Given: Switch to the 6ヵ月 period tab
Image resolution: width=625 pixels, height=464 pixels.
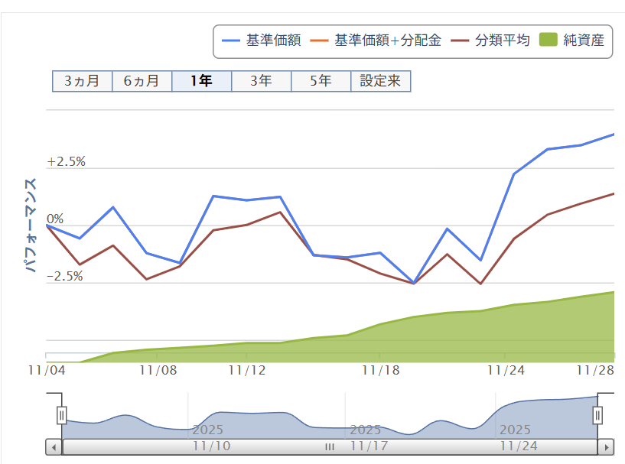Looking at the screenshot, I should coord(142,81).
